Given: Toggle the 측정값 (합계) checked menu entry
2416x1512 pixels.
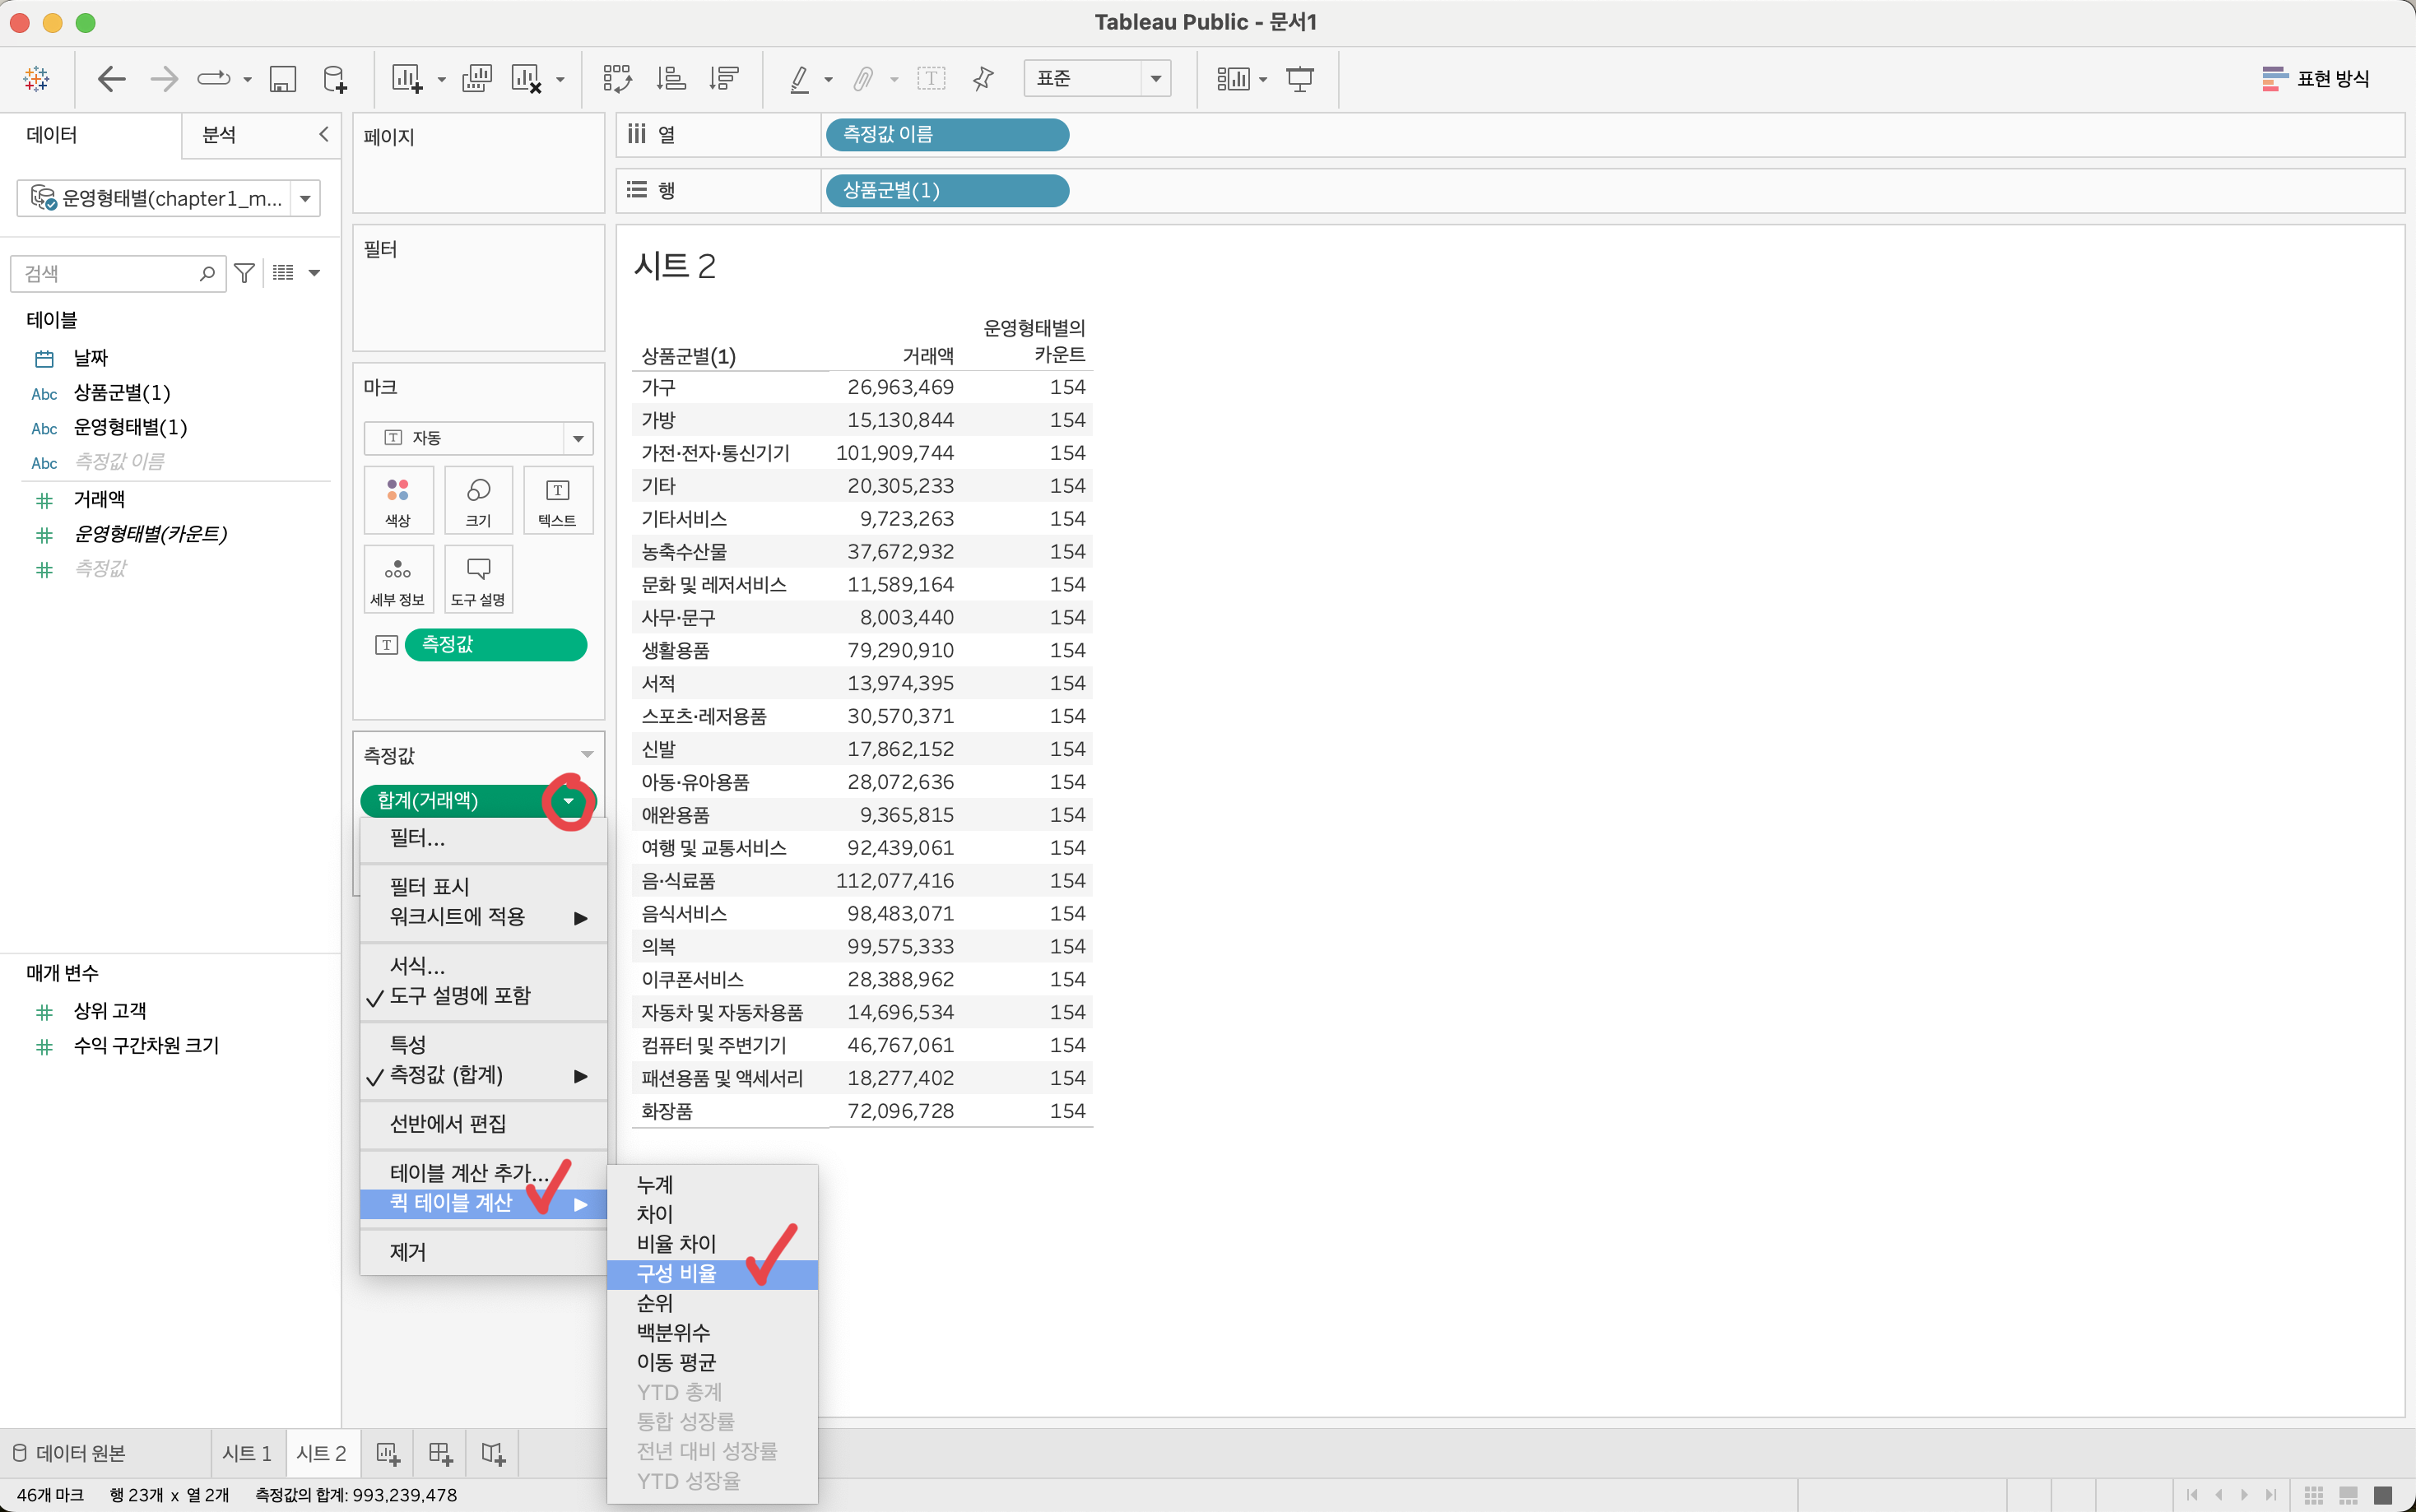Looking at the screenshot, I should click(446, 1075).
